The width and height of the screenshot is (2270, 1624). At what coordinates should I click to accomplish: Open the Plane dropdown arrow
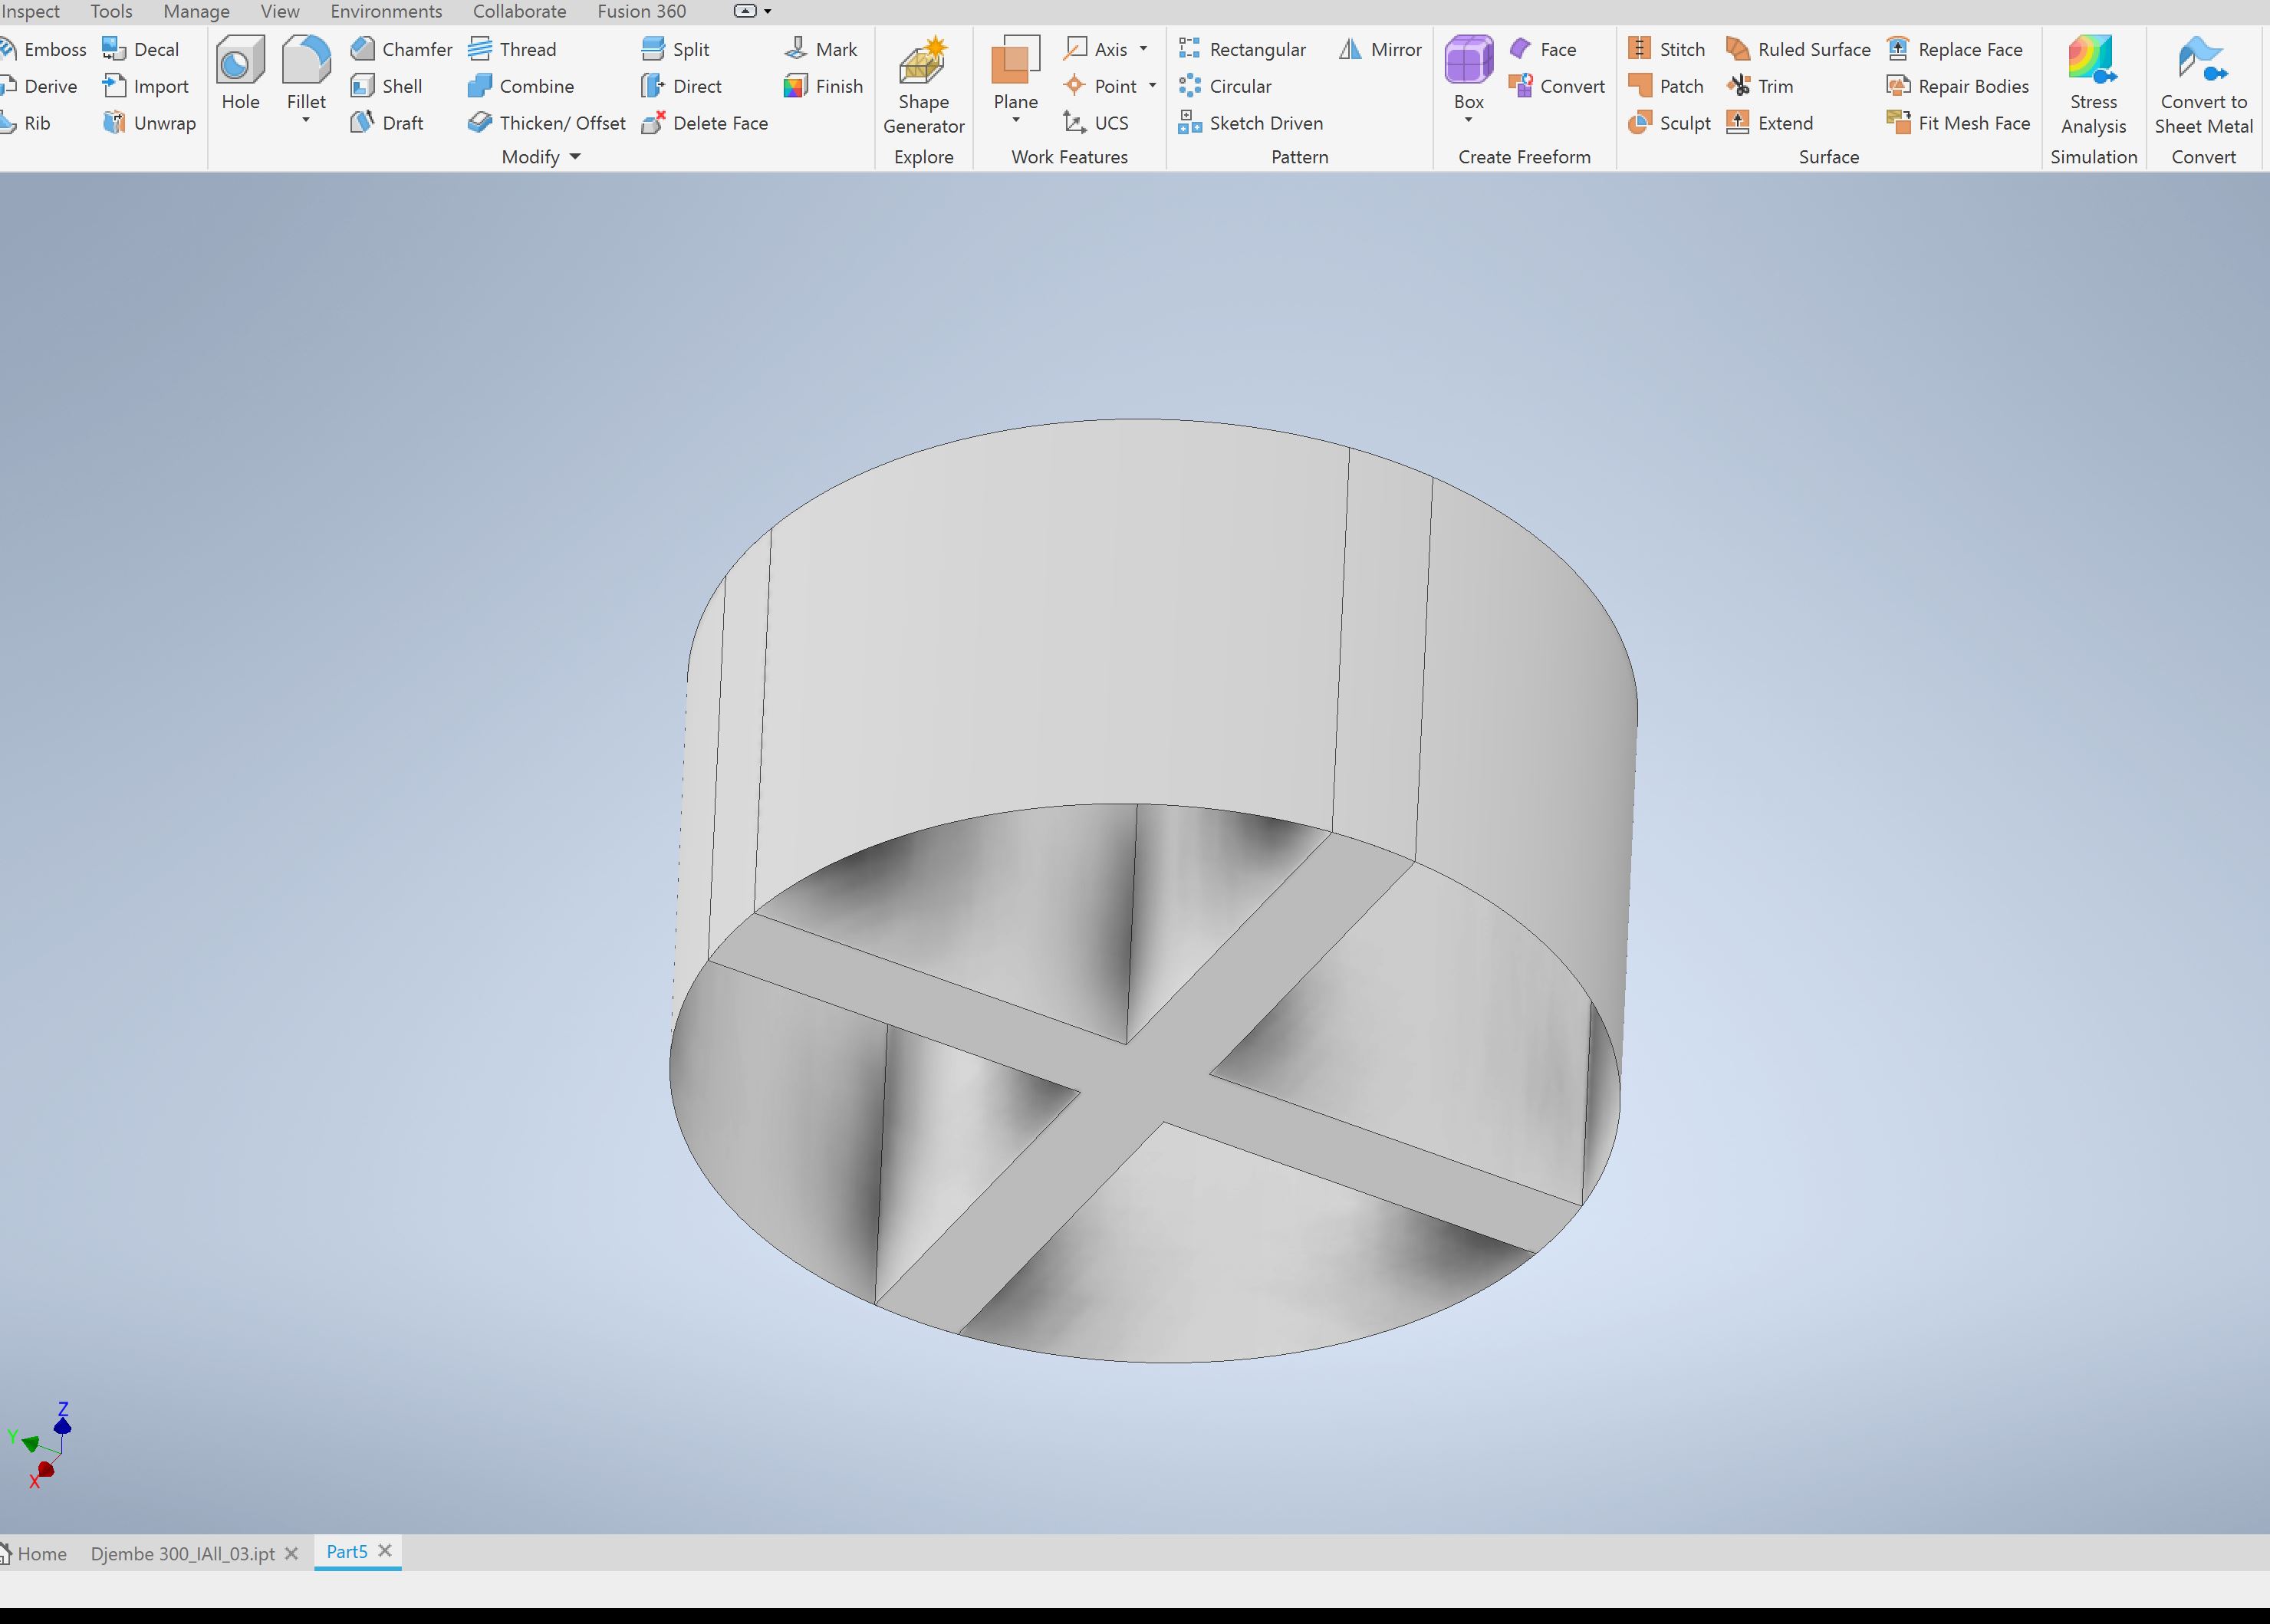pos(1016,121)
